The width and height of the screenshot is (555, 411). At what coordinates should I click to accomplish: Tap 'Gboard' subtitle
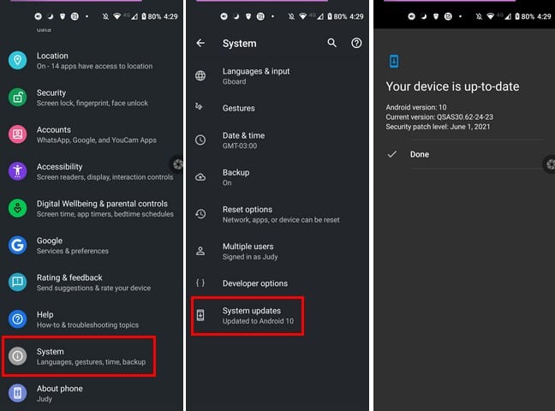tap(234, 81)
